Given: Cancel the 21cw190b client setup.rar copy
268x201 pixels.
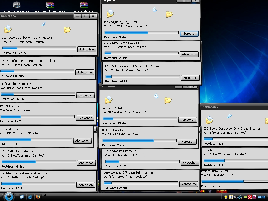Looking at the screenshot, I should (86, 163).
